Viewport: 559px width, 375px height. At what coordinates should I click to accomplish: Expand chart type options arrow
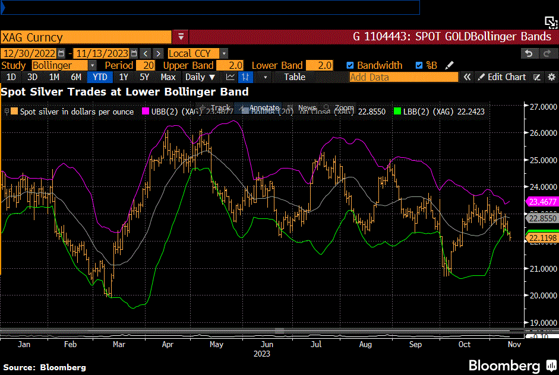click(265, 77)
